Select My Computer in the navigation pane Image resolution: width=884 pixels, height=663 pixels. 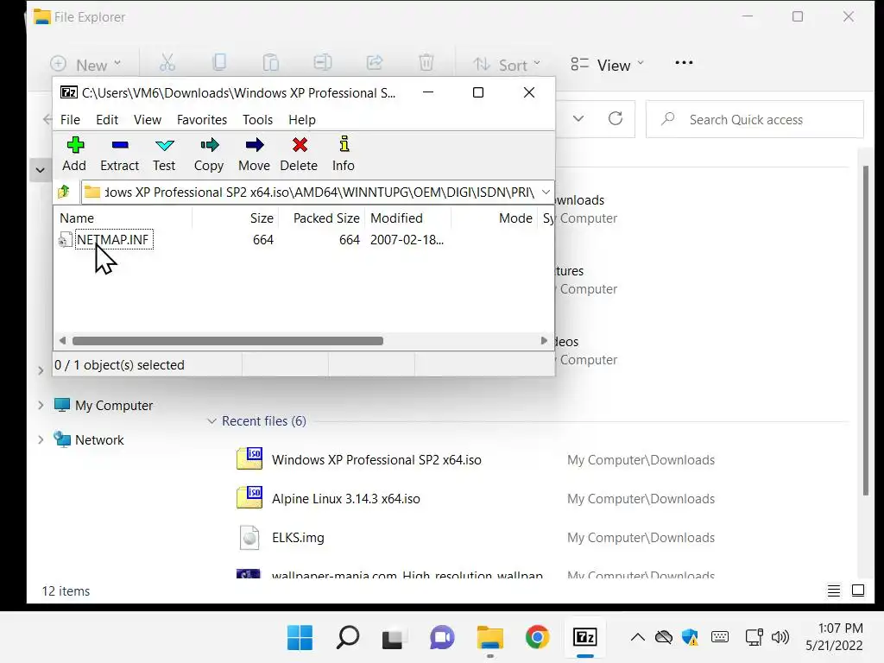click(x=114, y=406)
